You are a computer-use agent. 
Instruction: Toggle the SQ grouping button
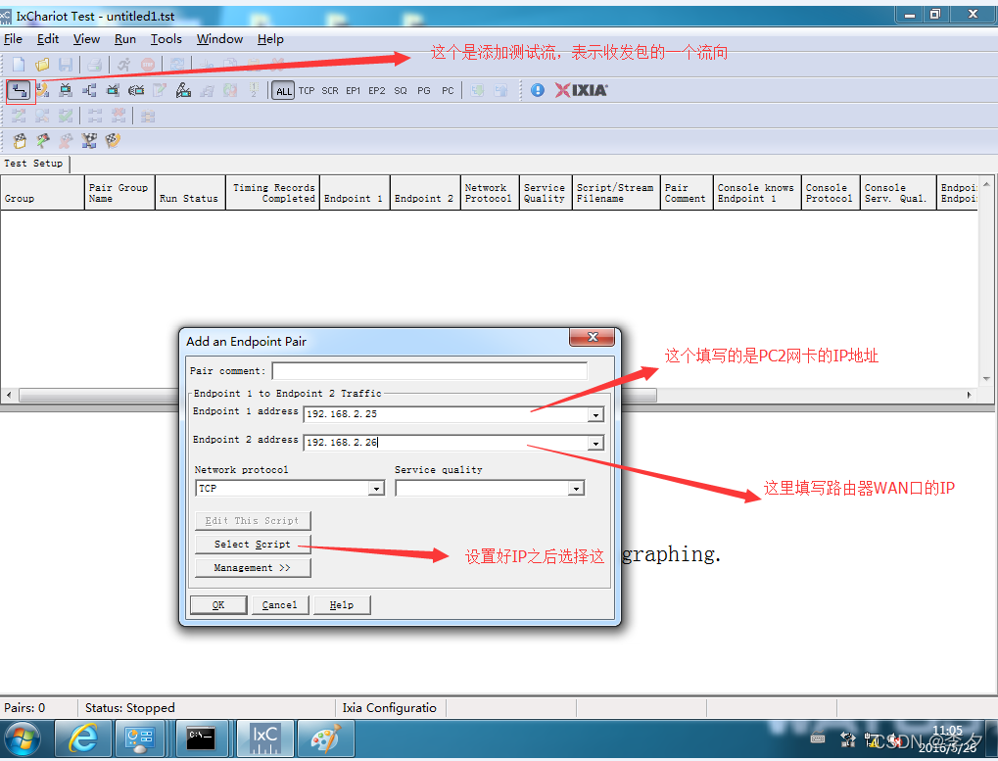point(401,91)
